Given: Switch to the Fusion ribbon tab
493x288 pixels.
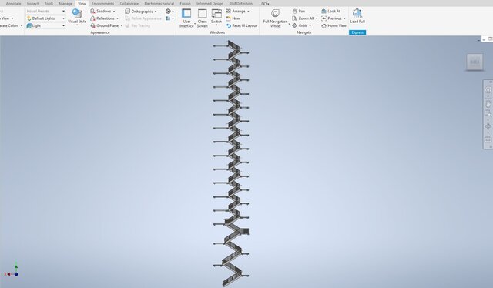Looking at the screenshot, I should point(185,3).
